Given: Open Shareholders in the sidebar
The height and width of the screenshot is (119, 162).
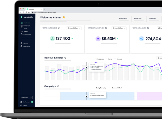Looking at the screenshot, I should tap(26, 34).
